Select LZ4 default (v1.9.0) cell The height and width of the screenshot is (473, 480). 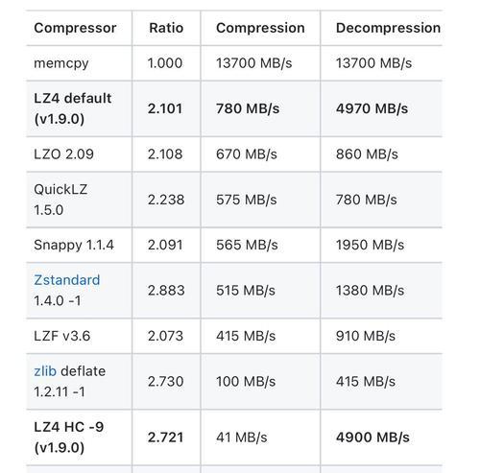point(79,108)
